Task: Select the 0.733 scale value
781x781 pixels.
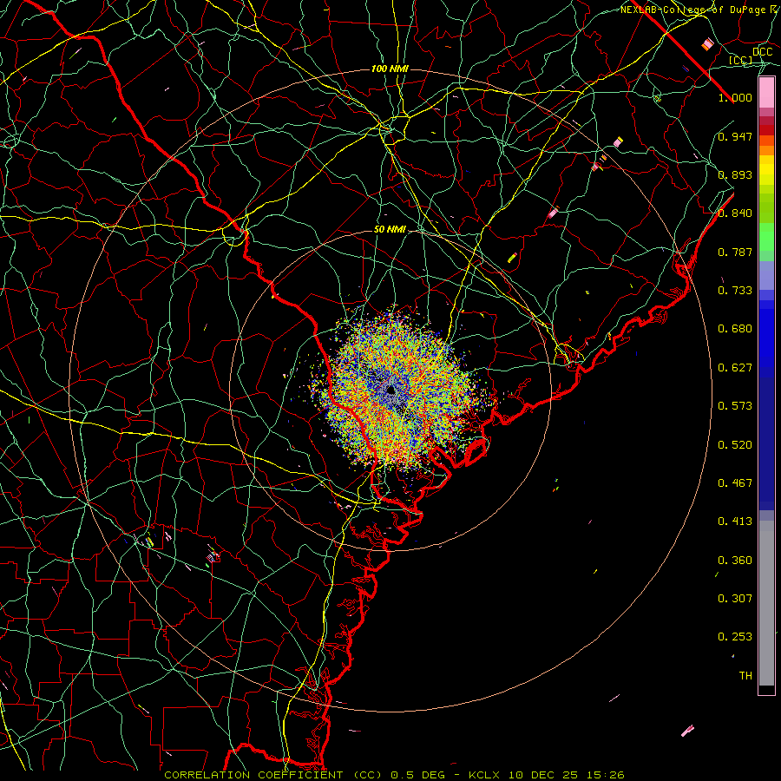Action: click(735, 290)
